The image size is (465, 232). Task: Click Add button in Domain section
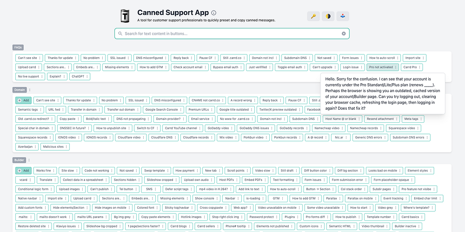(23, 100)
